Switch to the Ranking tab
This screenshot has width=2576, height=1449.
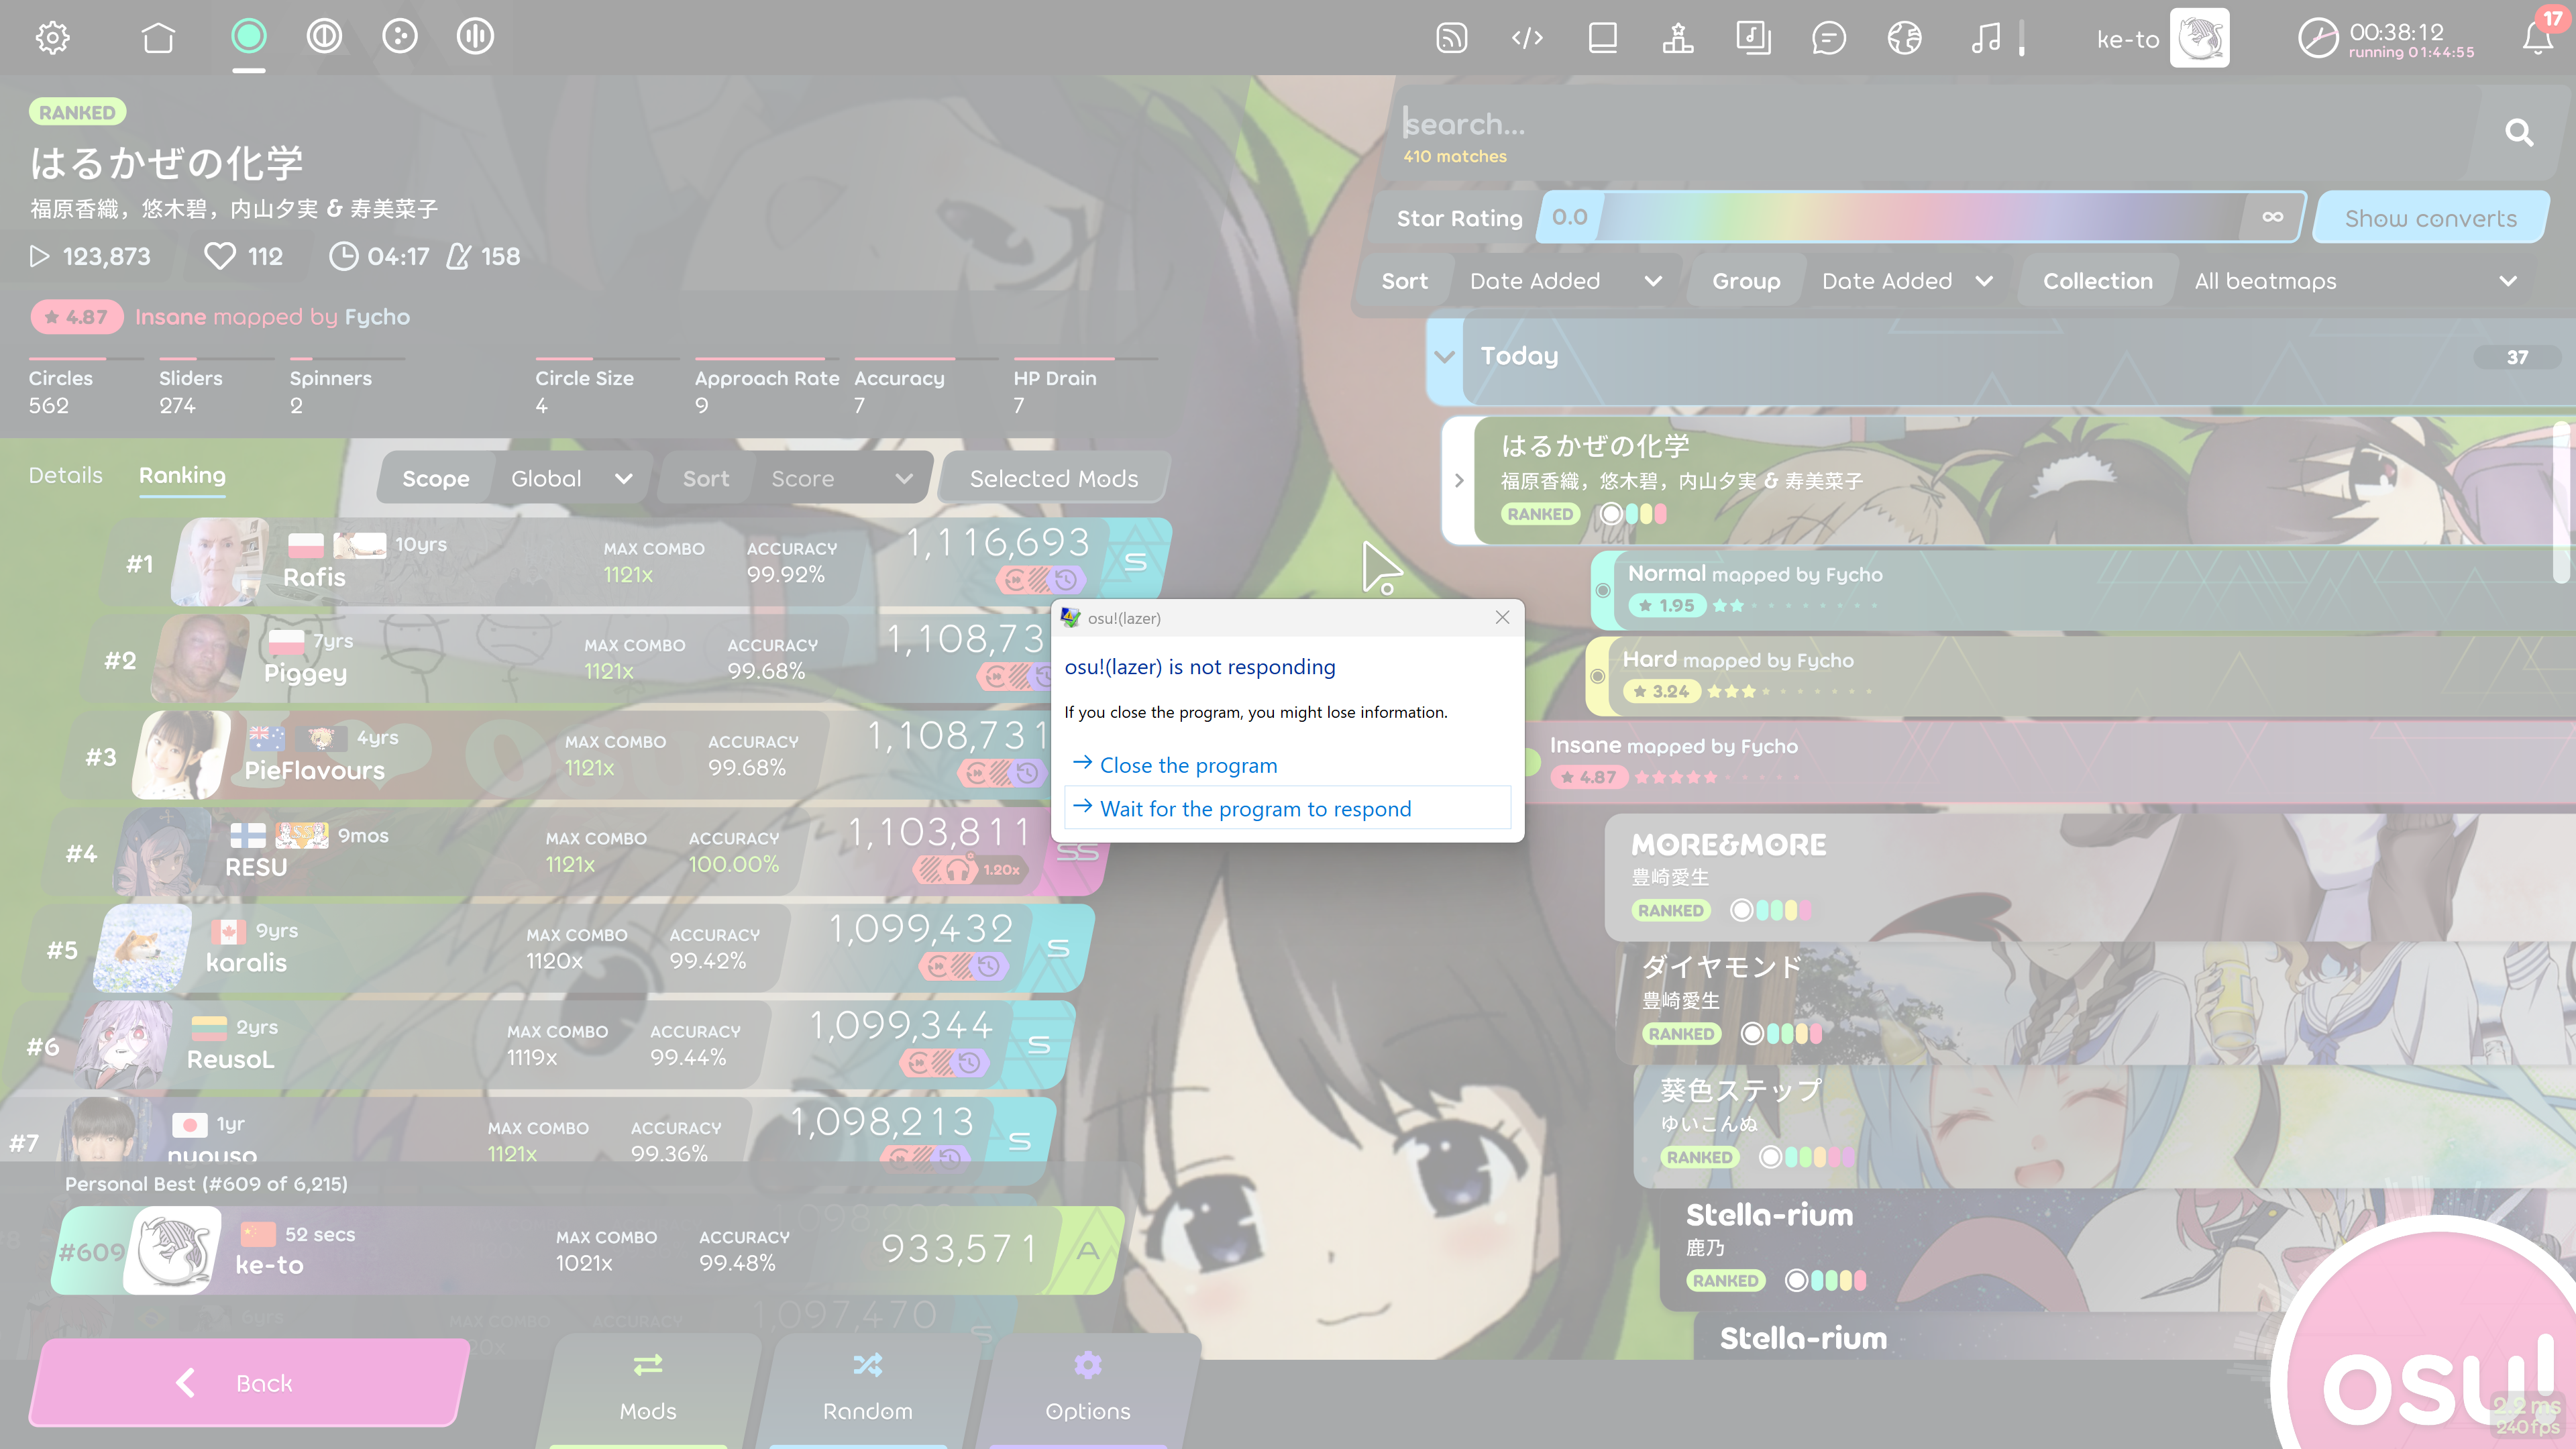click(182, 475)
